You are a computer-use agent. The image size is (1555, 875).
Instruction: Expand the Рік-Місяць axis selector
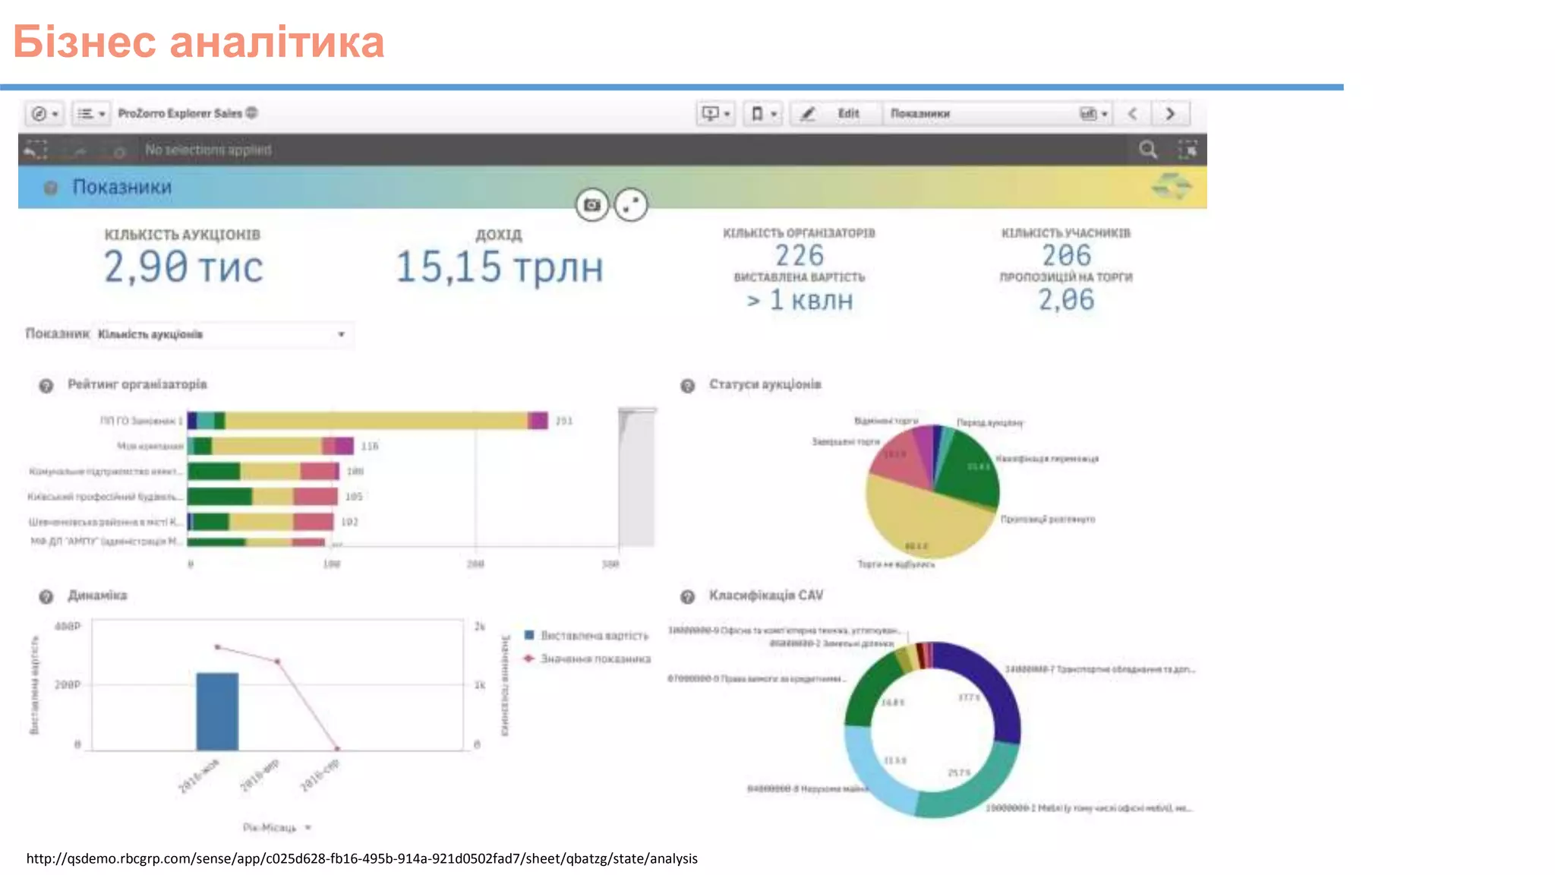click(x=278, y=827)
